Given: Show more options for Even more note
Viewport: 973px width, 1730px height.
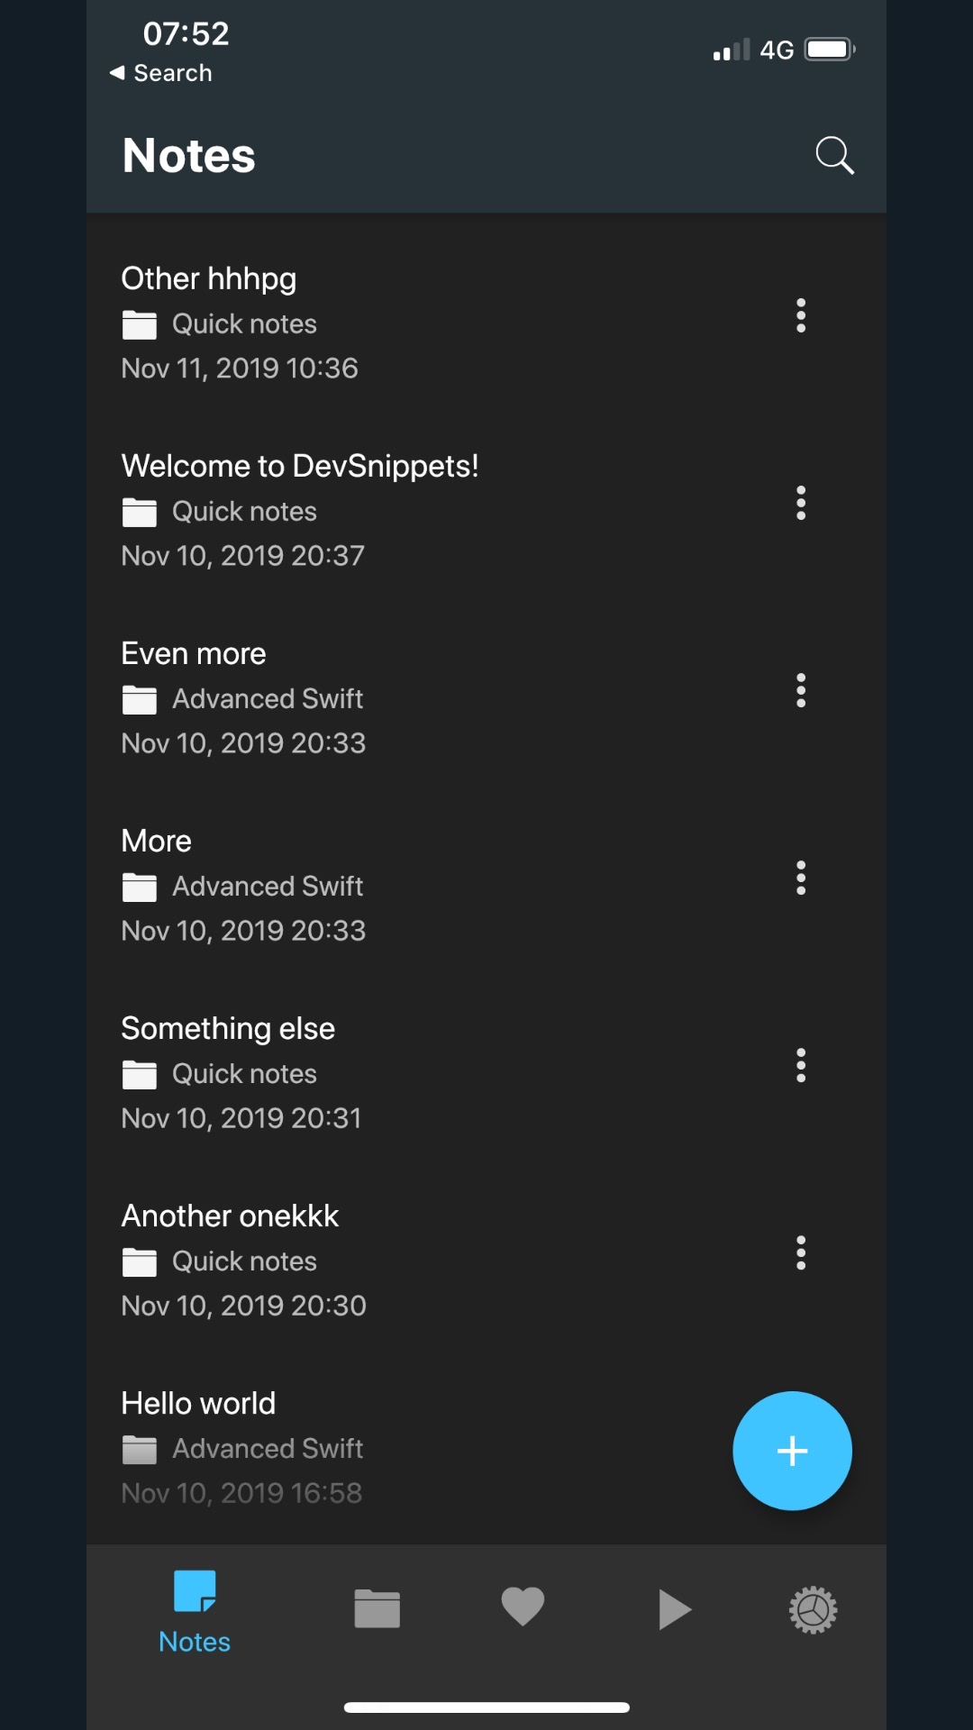Looking at the screenshot, I should [x=800, y=690].
